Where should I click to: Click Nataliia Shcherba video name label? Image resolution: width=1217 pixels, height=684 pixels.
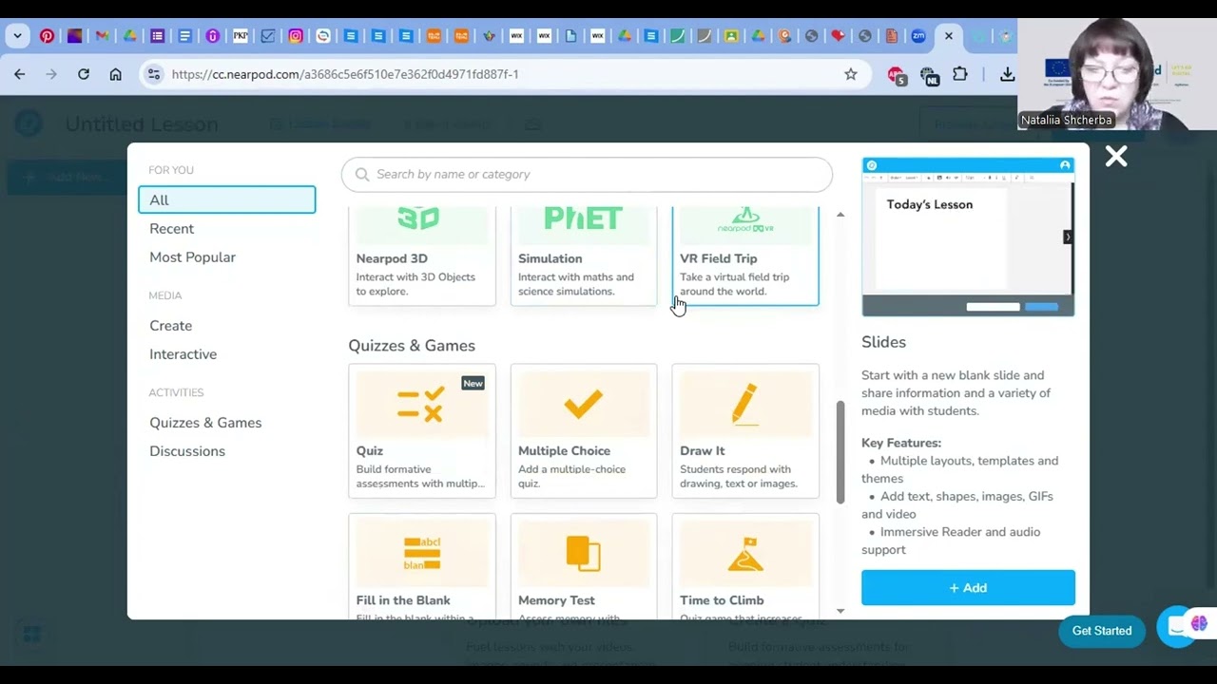pyautogui.click(x=1066, y=121)
